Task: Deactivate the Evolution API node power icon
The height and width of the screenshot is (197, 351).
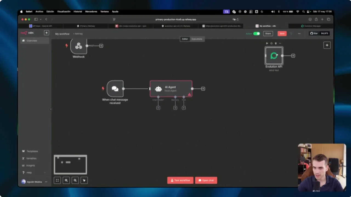Action: point(271,43)
